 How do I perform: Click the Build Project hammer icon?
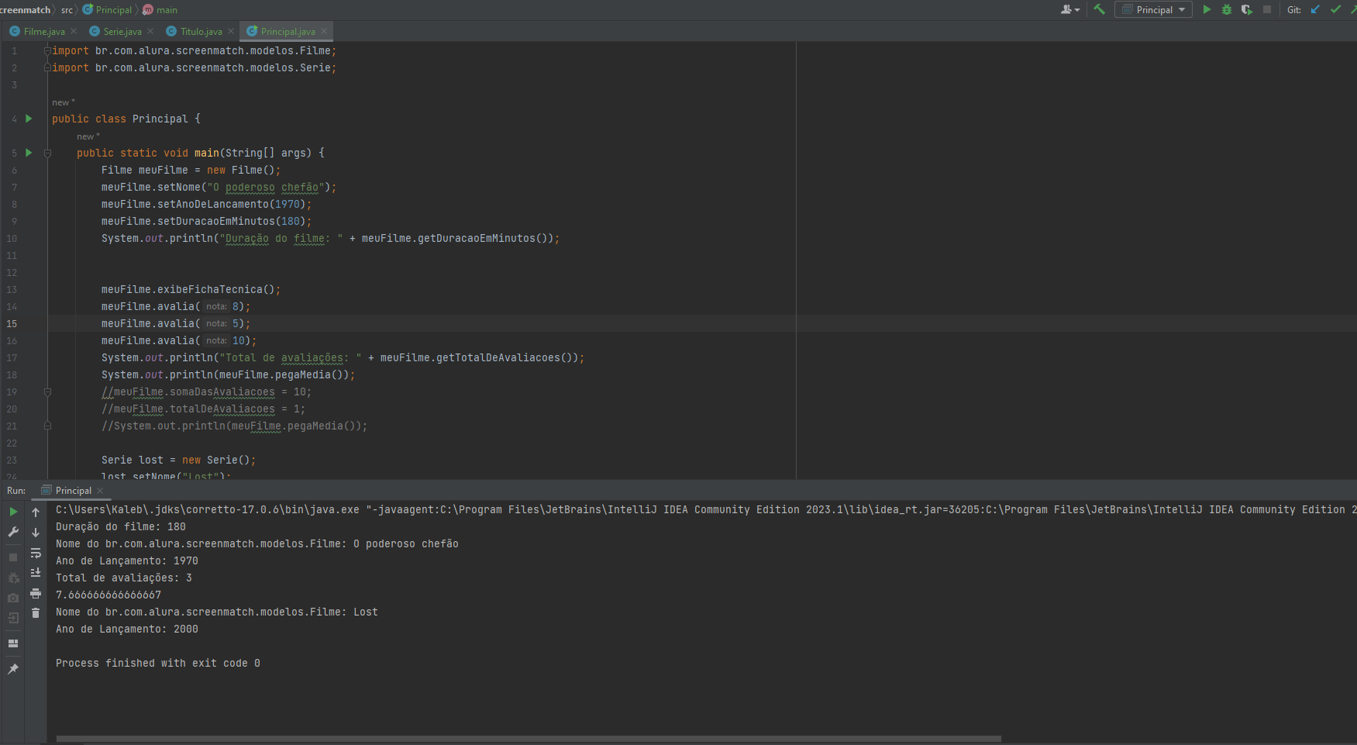[x=1099, y=9]
